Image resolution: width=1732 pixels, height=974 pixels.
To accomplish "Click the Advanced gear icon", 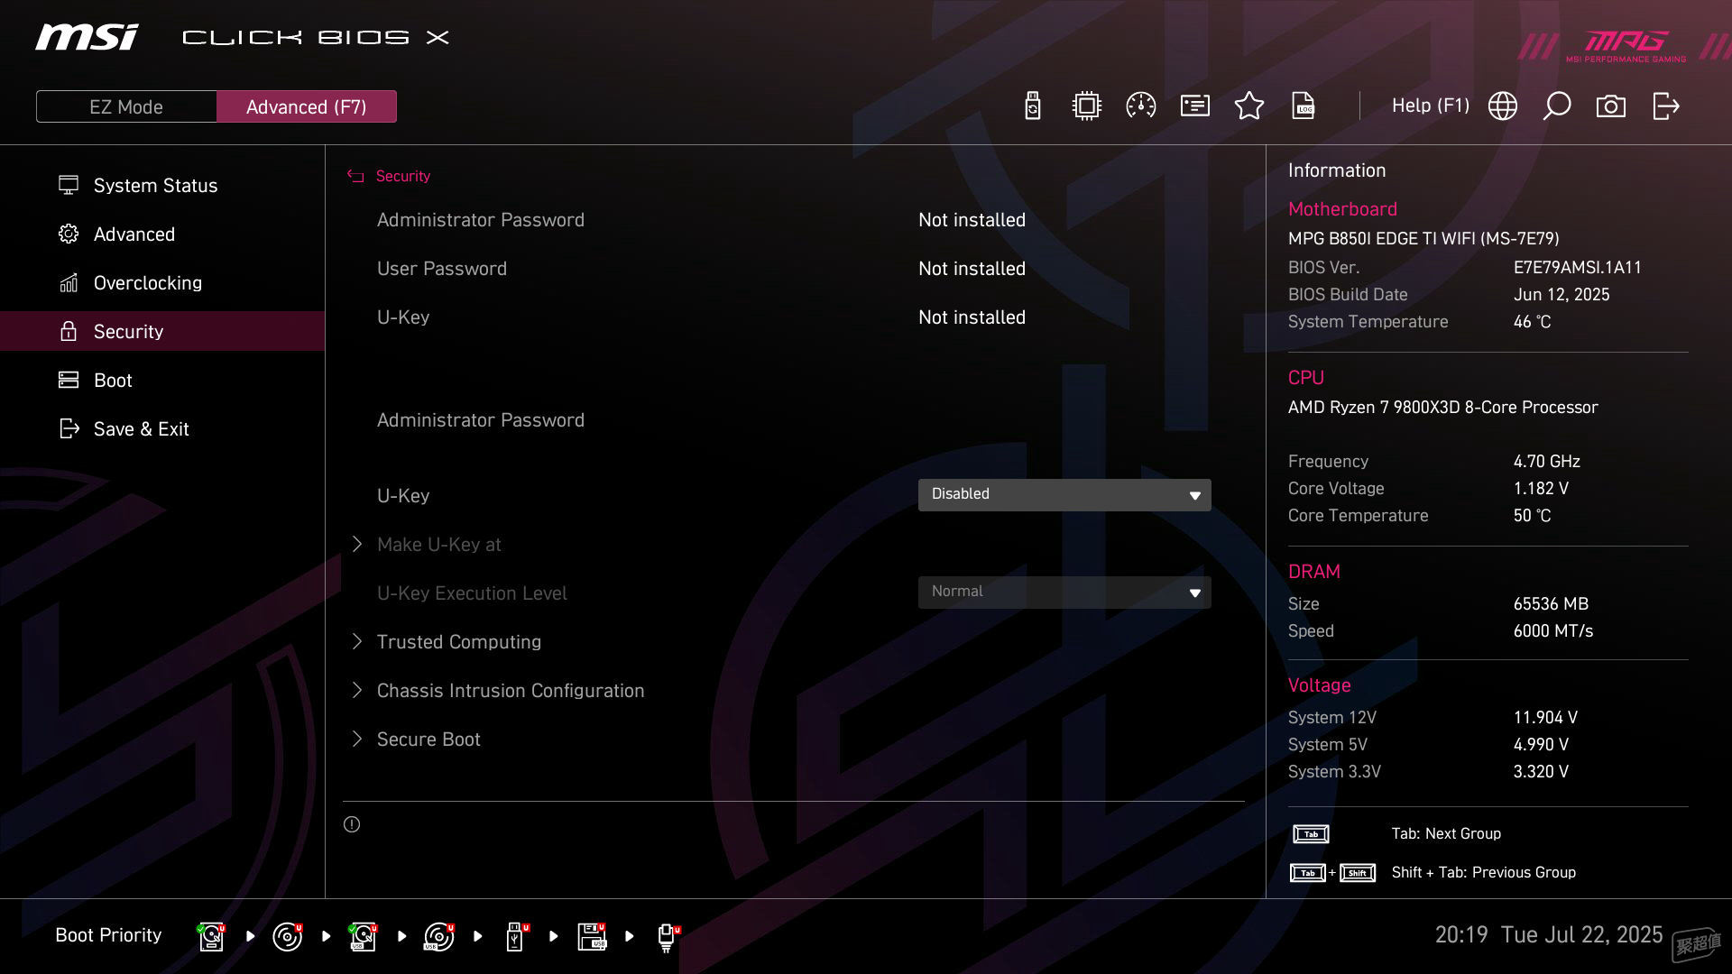I will tap(69, 234).
